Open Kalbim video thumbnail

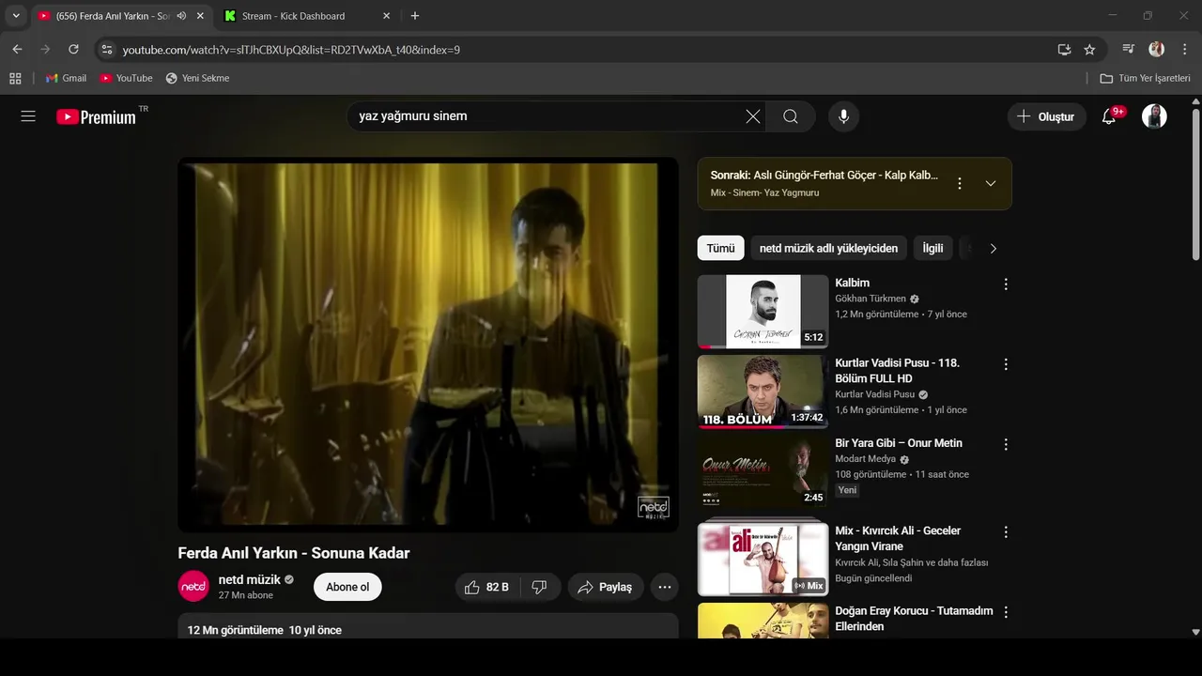click(x=763, y=312)
